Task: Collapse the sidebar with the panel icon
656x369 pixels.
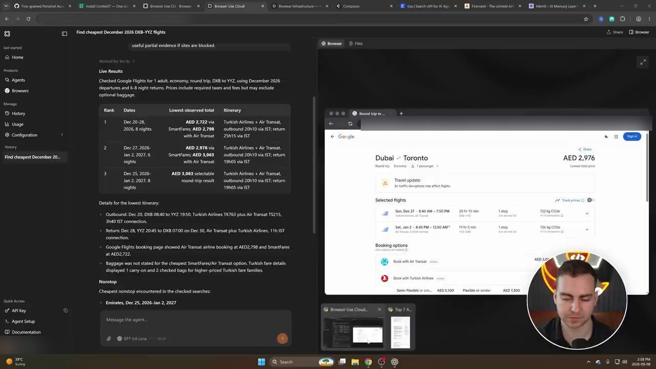Action: (x=65, y=34)
